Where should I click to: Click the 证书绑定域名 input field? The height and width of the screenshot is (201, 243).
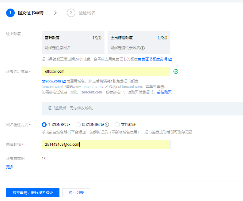point(106,71)
